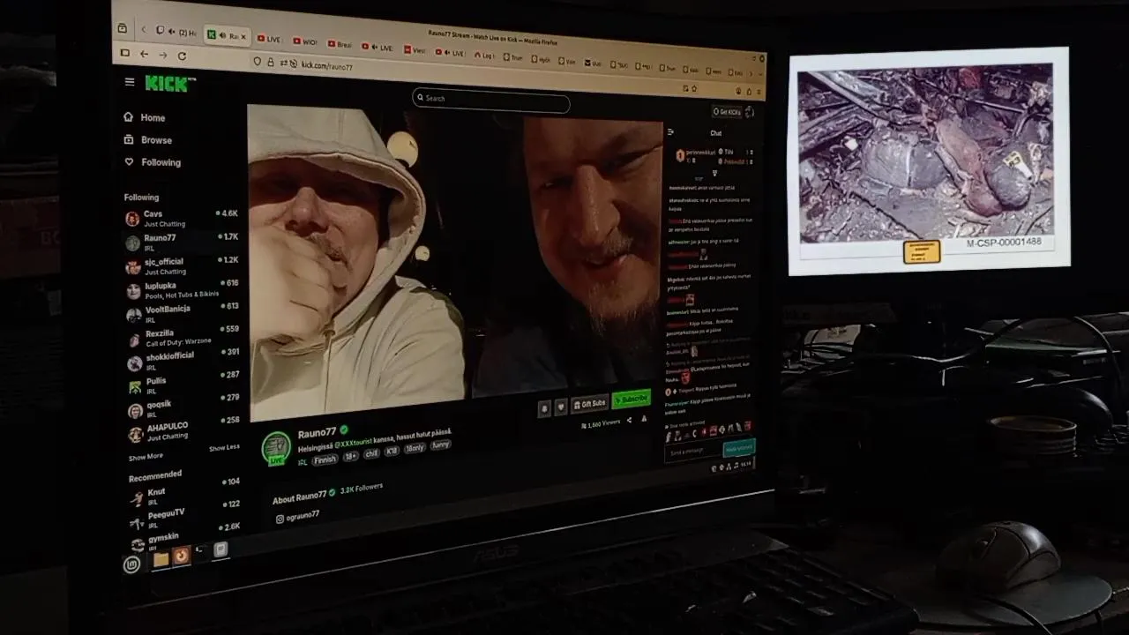
Task: Click the 18+ stream tag
Action: (351, 456)
